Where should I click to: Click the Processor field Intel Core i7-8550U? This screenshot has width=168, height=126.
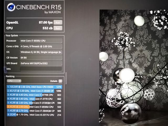41,41
